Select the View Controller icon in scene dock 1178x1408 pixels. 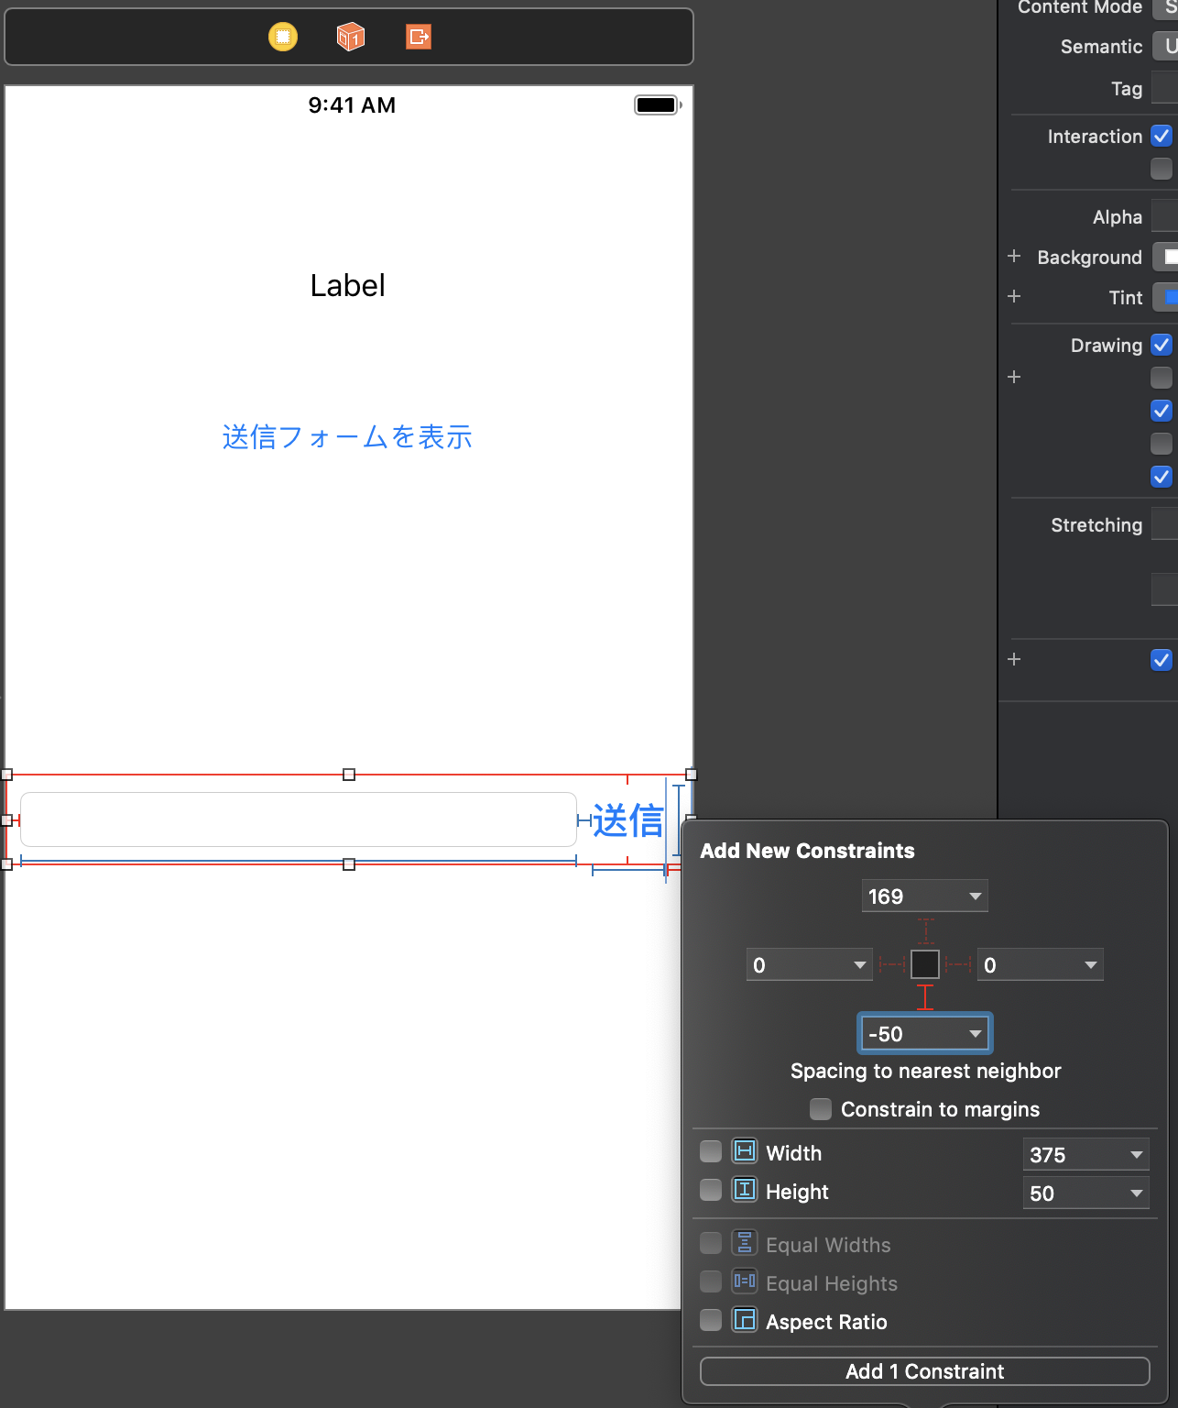pos(283,38)
